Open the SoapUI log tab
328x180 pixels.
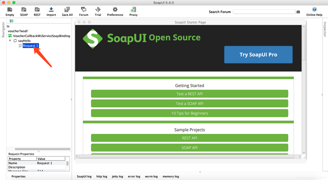(84, 176)
